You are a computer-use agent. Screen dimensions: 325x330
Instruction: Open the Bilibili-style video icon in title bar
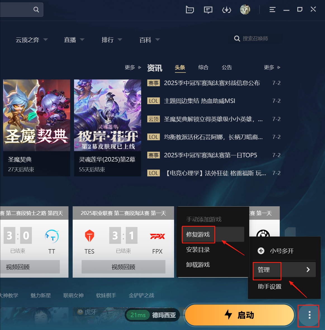point(190,10)
